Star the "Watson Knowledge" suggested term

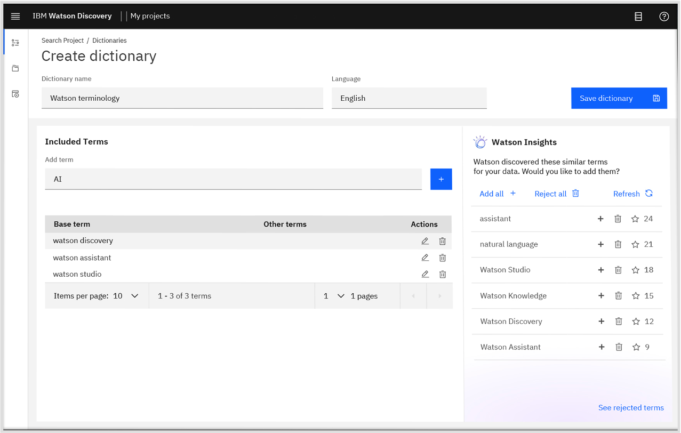pyautogui.click(x=635, y=295)
